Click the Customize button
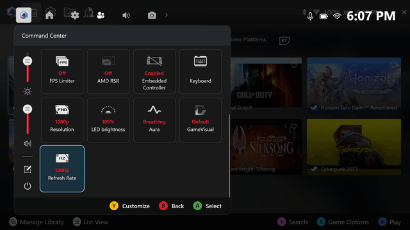This screenshot has height=230, width=410. (x=129, y=206)
